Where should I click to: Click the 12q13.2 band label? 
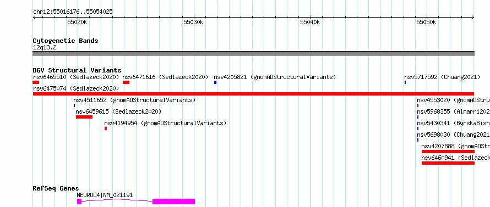(x=45, y=48)
